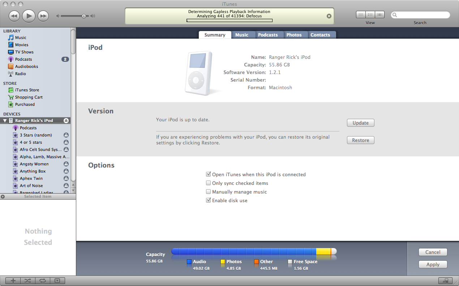
Task: Toggle Open iTunes when this iPod is connected
Action: coord(208,174)
